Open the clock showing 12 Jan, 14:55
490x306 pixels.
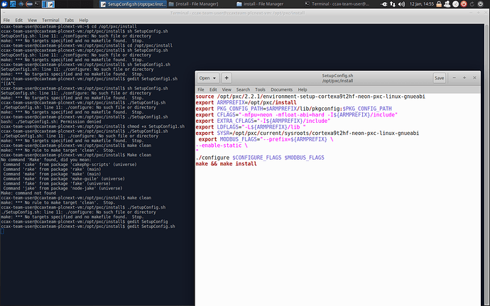422,4
